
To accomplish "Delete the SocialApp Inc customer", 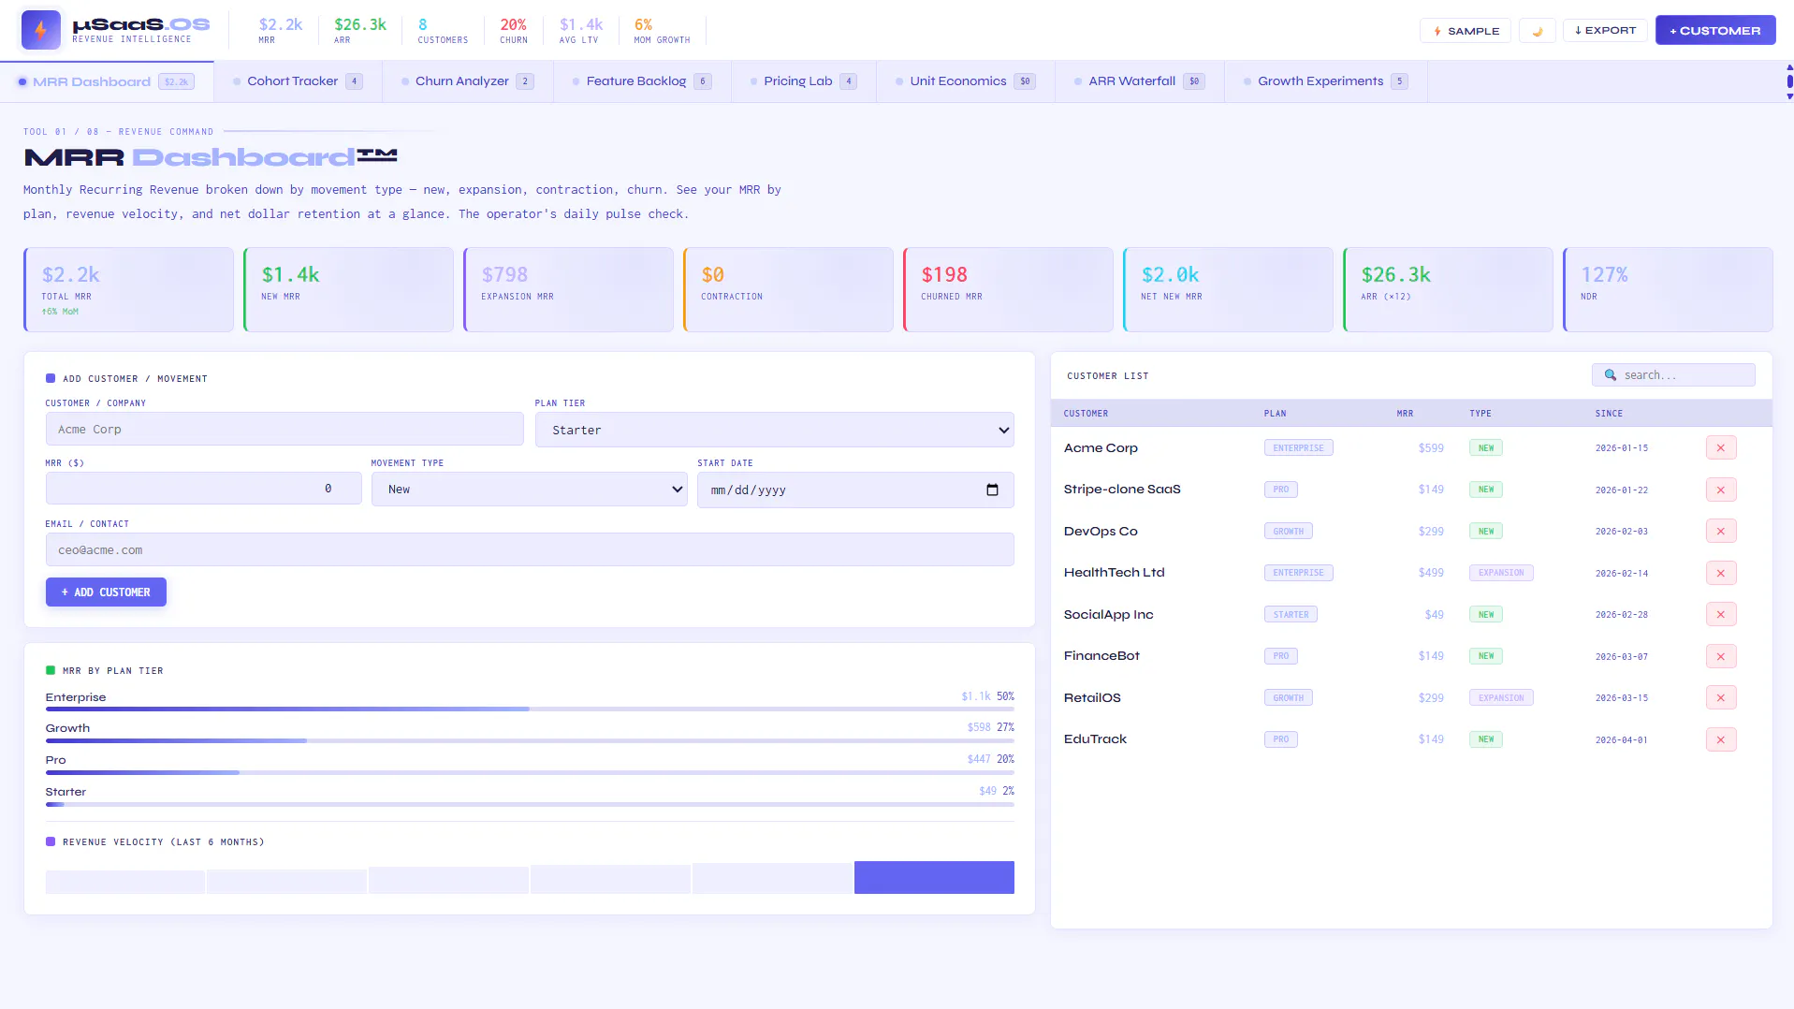I will tap(1720, 615).
